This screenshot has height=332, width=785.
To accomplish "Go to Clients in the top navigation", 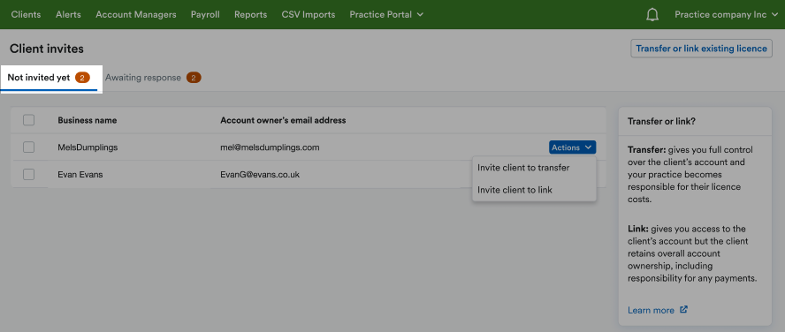I will click(26, 14).
